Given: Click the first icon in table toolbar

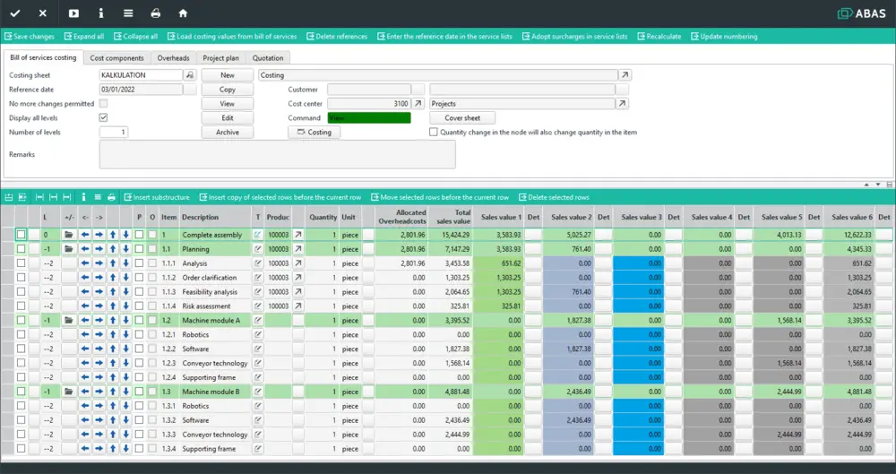Looking at the screenshot, I should pyautogui.click(x=9, y=197).
